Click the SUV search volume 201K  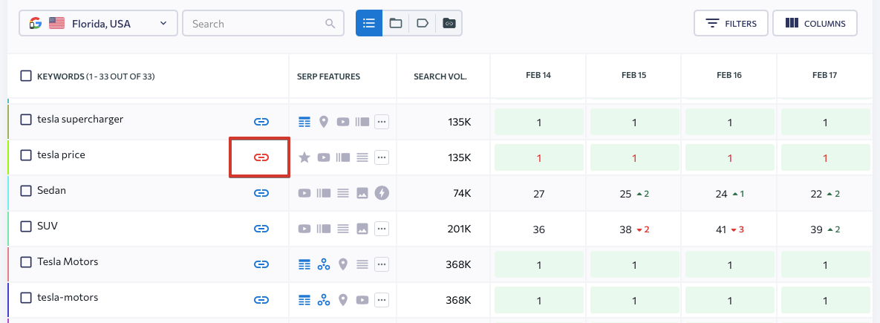[x=458, y=229]
